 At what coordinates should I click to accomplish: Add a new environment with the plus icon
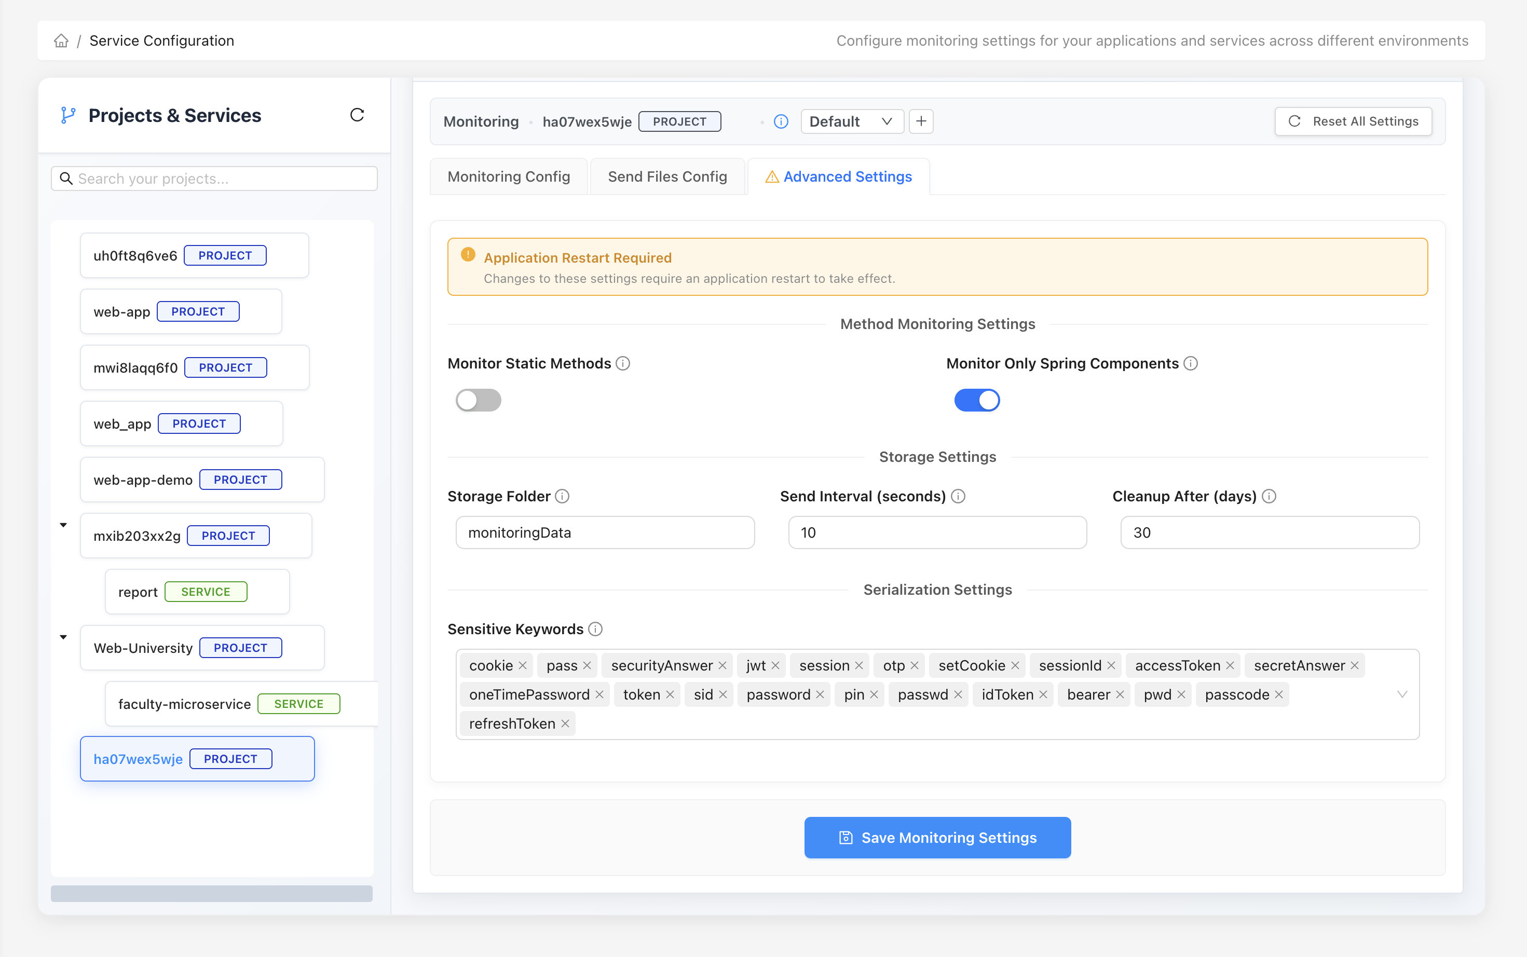coord(921,121)
